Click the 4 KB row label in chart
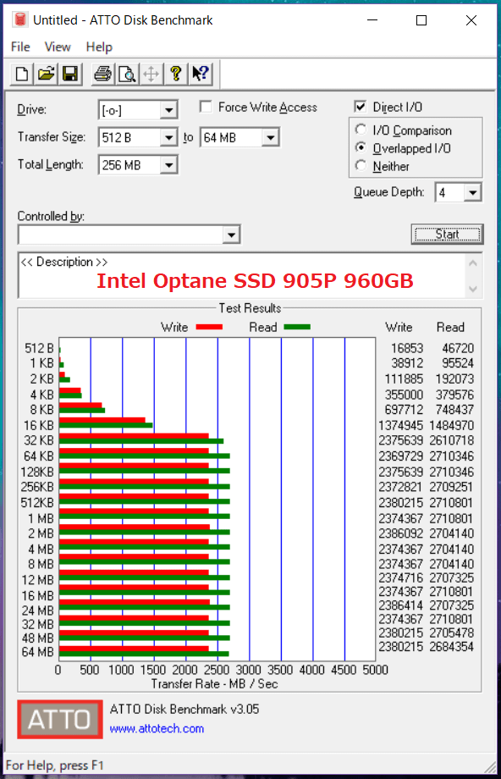 pos(41,395)
